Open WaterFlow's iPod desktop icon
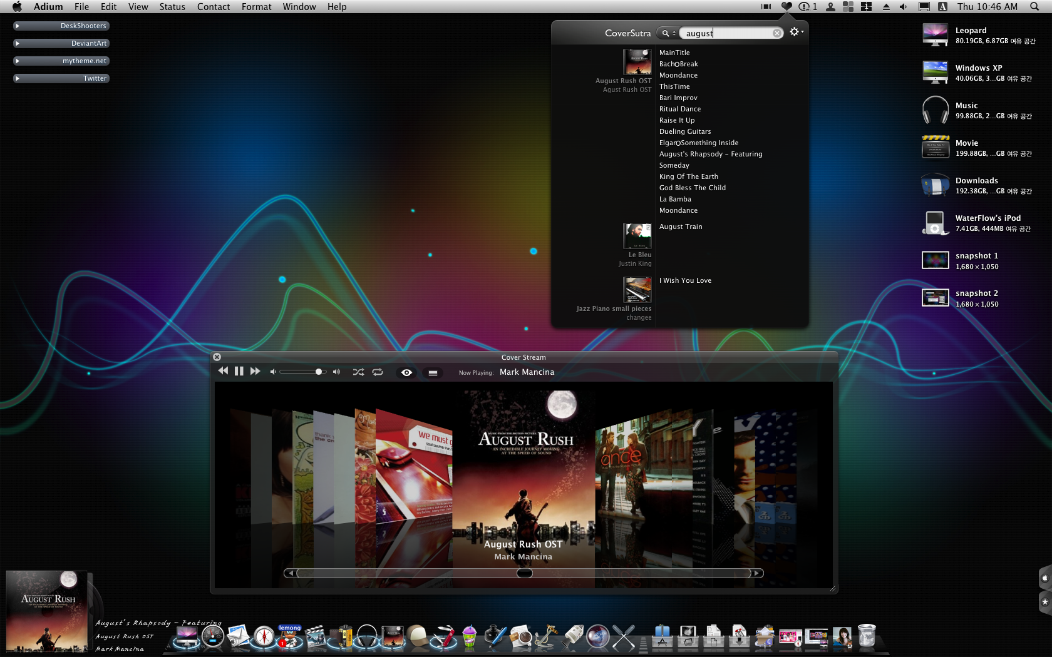1052x657 pixels. point(936,223)
